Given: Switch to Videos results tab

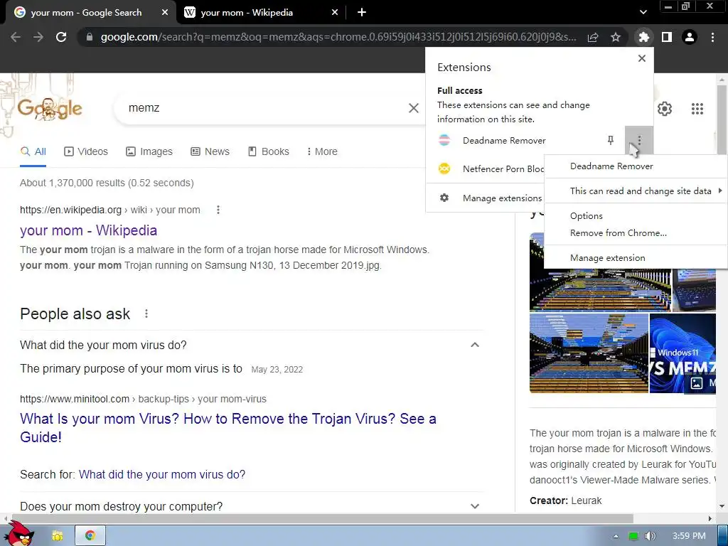Looking at the screenshot, I should (x=86, y=151).
